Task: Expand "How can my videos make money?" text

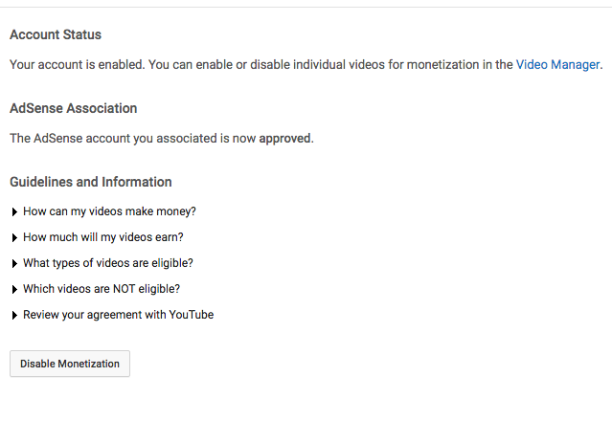Action: [x=109, y=211]
